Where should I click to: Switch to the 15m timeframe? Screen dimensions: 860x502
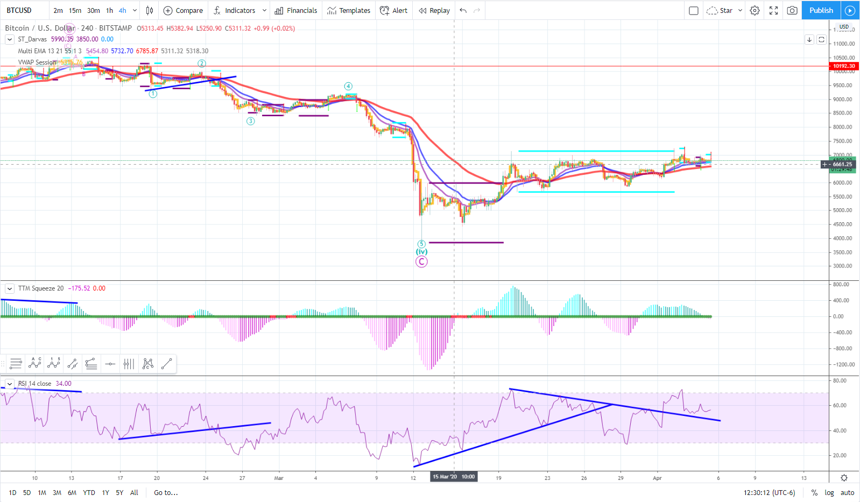tap(75, 10)
